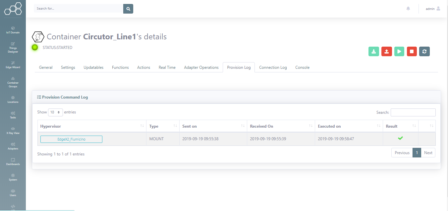The image size is (448, 211).
Task: Open the Real Time tab
Action: [x=167, y=67]
